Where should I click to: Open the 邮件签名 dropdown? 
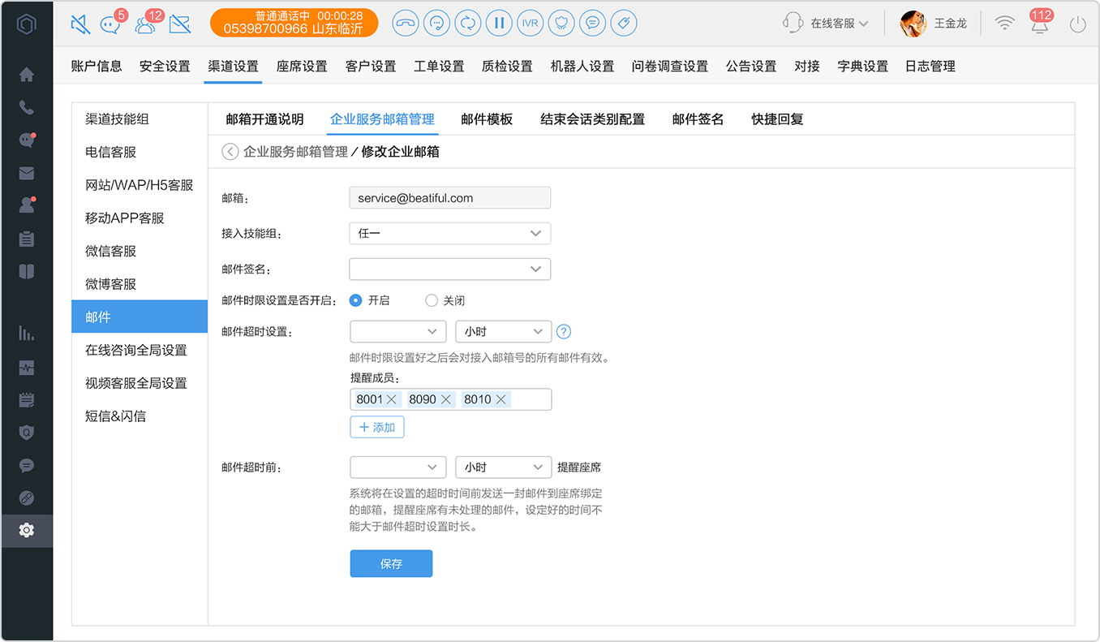(x=450, y=269)
